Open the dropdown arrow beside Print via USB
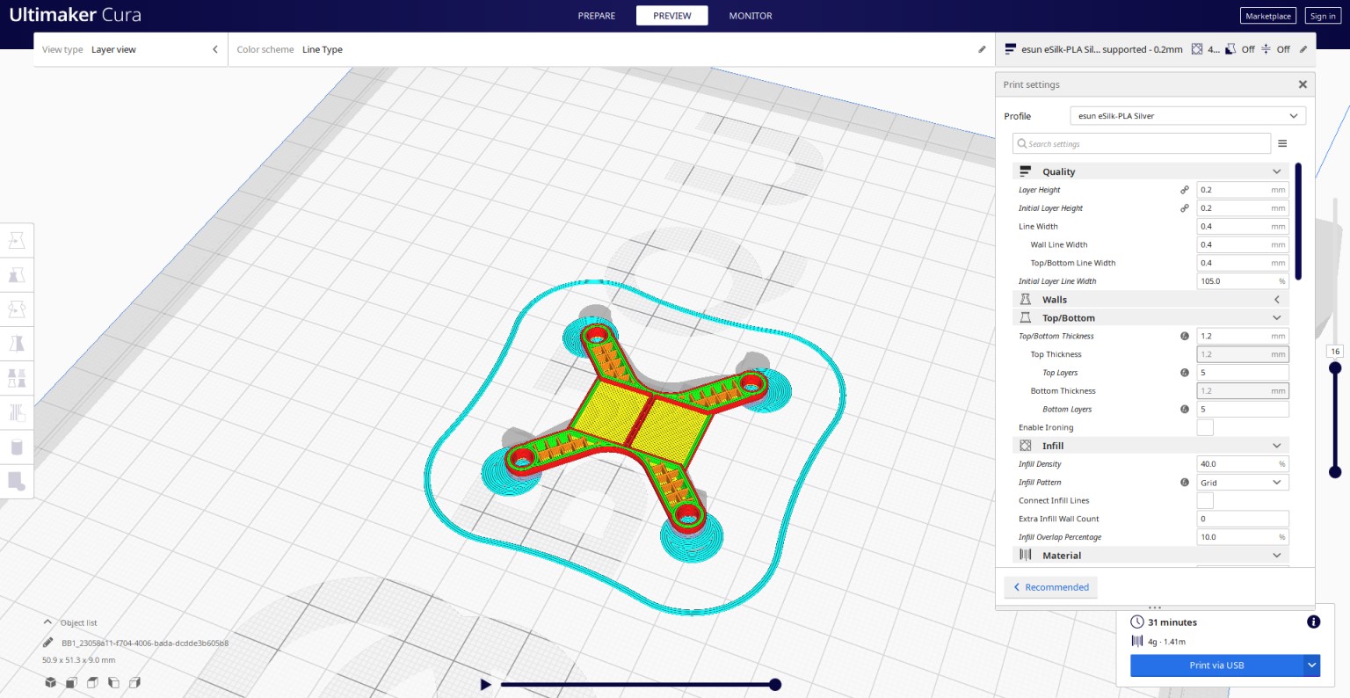The image size is (1350, 698). point(1312,665)
